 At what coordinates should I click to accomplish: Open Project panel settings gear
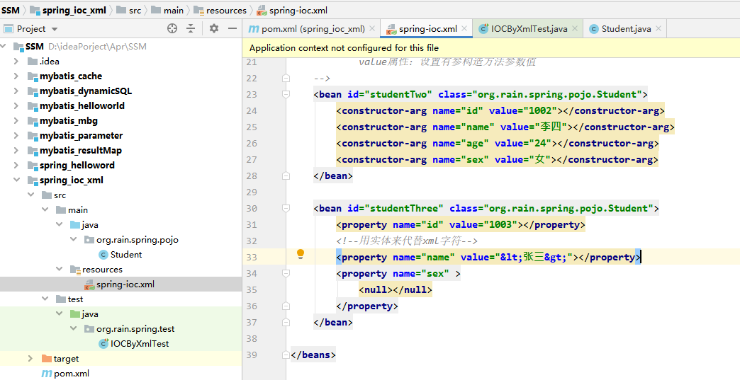click(x=214, y=29)
